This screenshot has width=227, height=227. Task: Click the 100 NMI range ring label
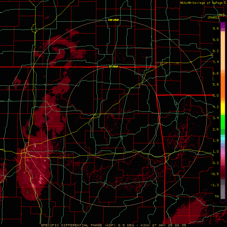tap(113, 20)
